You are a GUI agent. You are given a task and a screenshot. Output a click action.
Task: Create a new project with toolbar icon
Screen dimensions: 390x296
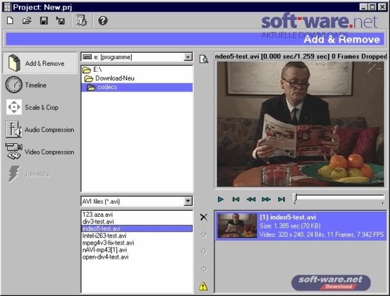(x=10, y=21)
